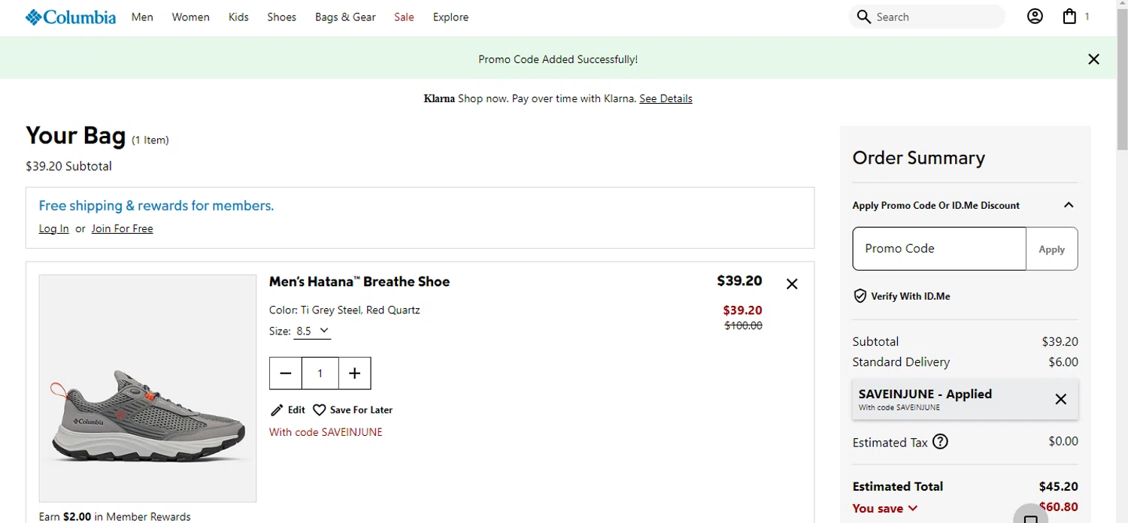The height and width of the screenshot is (523, 1128).
Task: Increase quantity with plus button
Action: point(355,373)
